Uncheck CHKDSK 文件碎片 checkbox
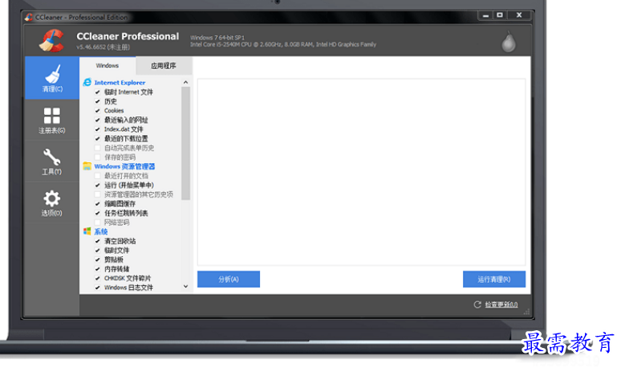Viewport: 621px width, 368px height. tap(97, 278)
